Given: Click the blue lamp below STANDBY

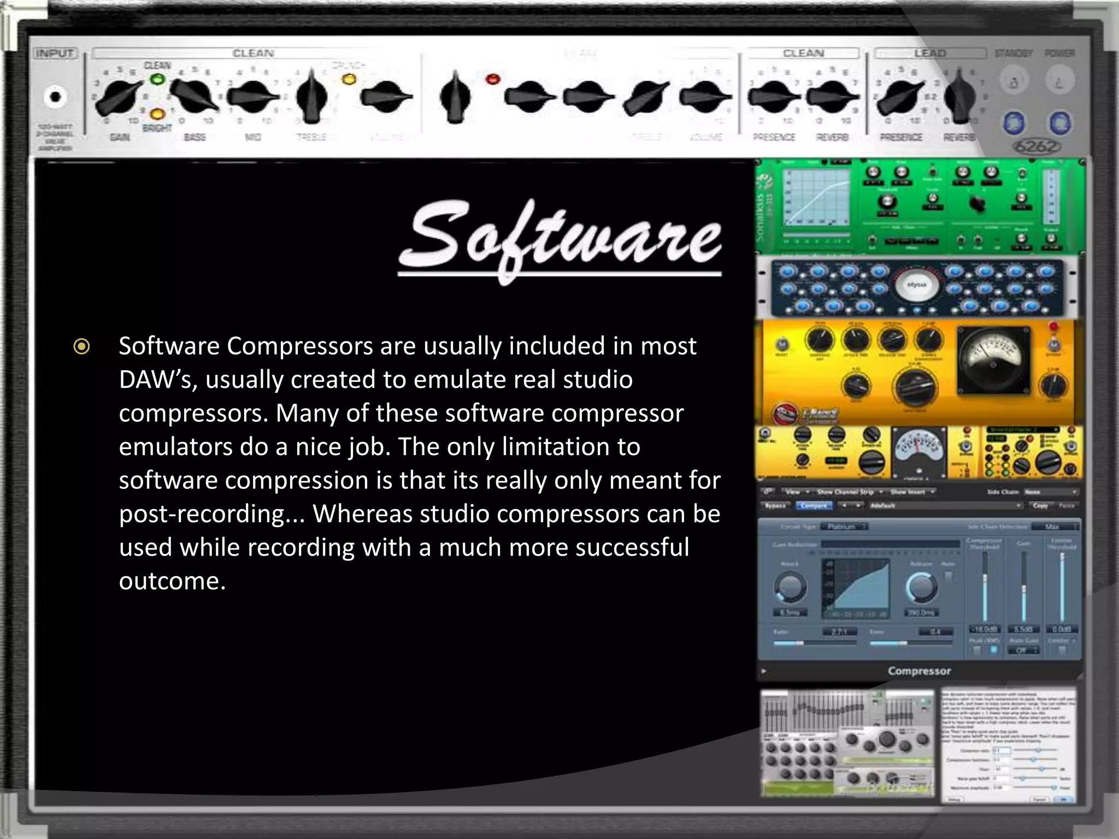Looking at the screenshot, I should 1015,122.
